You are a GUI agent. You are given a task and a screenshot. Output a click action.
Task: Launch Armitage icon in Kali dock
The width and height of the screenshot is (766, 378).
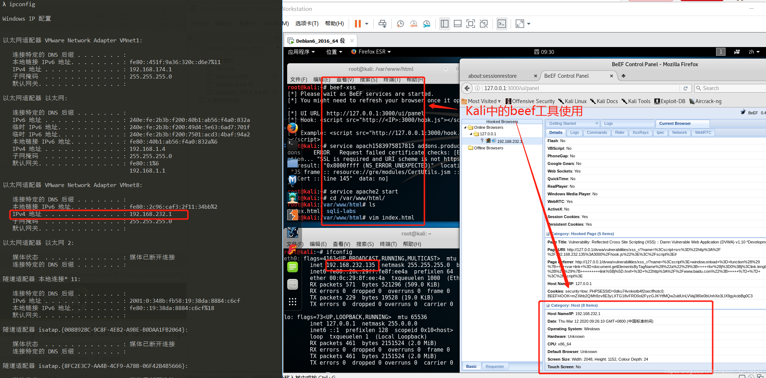point(292,197)
